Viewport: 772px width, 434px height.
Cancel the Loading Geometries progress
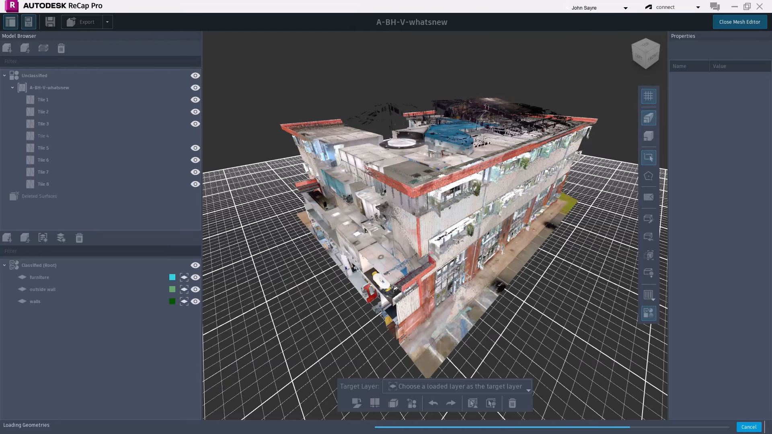[748, 427]
